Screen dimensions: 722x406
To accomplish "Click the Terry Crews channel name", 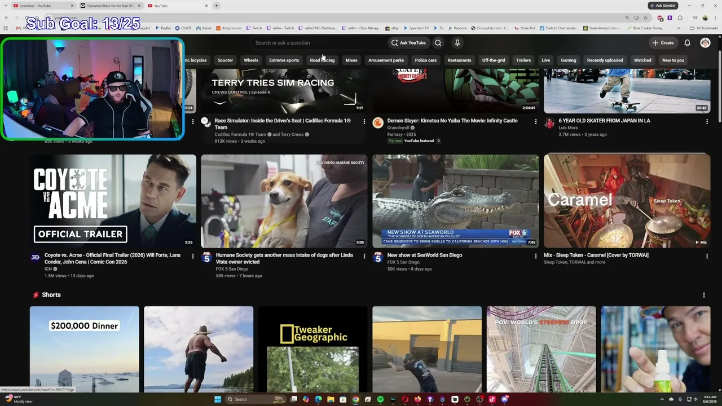I will 293,134.
